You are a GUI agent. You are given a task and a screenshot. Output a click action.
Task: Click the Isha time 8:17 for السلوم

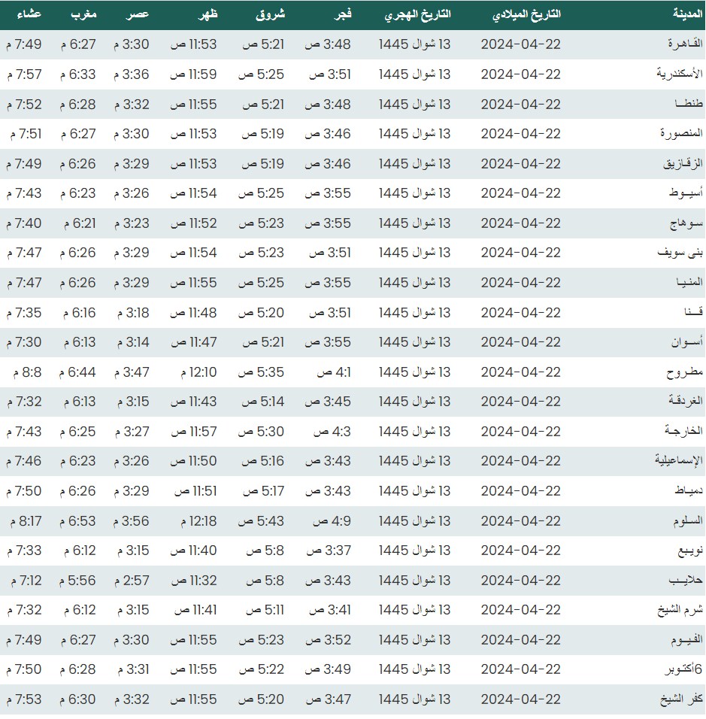tap(25, 520)
